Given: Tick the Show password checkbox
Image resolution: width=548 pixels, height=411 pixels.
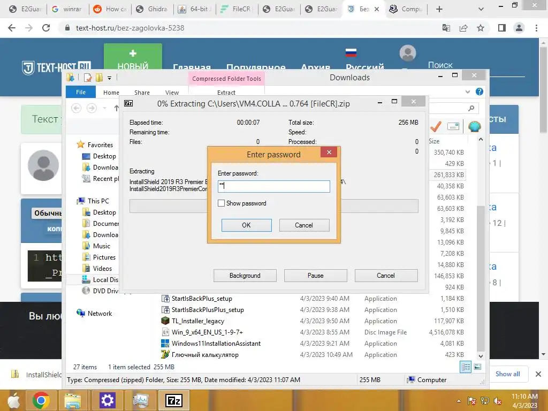Looking at the screenshot, I should [221, 203].
